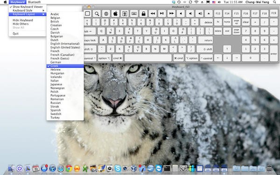The height and width of the screenshot is (175, 280).
Task: Click the home key
Action: (x=227, y=22)
